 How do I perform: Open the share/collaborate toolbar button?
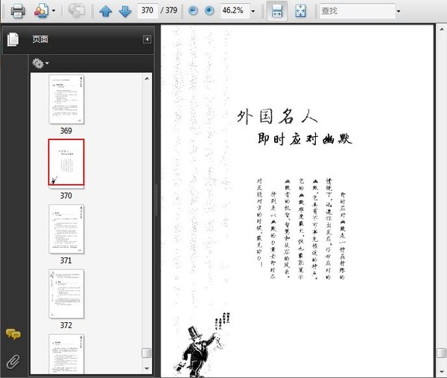[75, 11]
